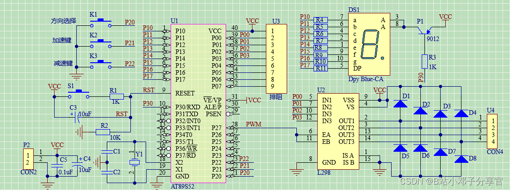
Task: Click the 'Dpy Blue-CA' display label
Action: pyautogui.click(x=366, y=79)
